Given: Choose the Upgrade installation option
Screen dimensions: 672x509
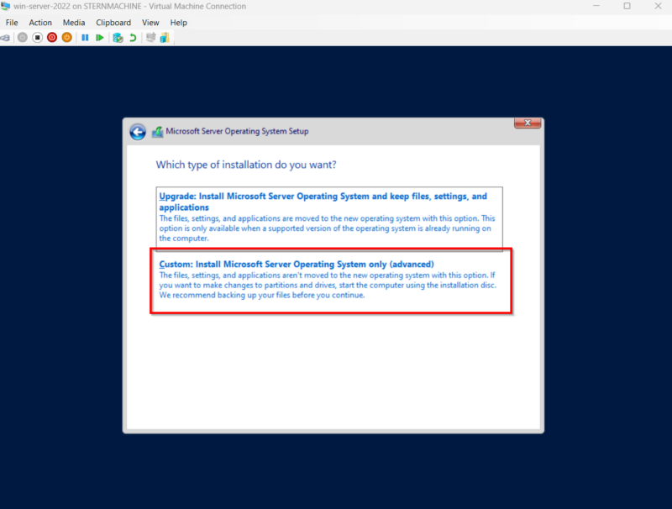Looking at the screenshot, I should pyautogui.click(x=329, y=218).
